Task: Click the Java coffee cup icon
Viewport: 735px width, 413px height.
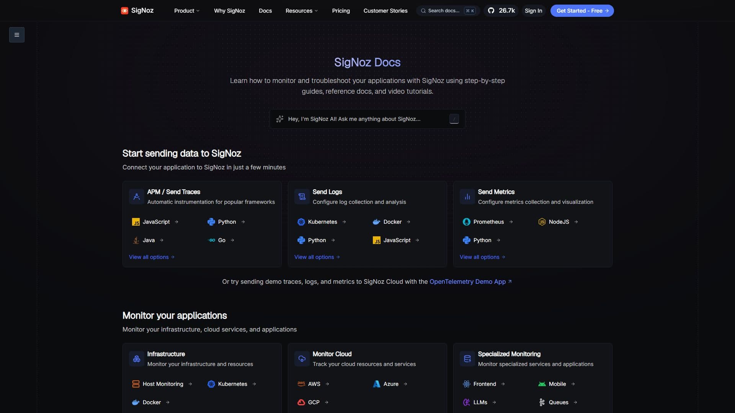Action: (x=136, y=240)
